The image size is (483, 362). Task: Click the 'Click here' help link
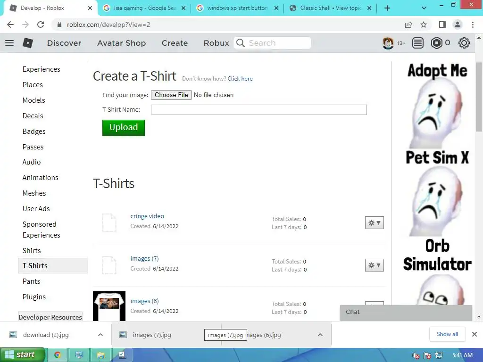[240, 79]
